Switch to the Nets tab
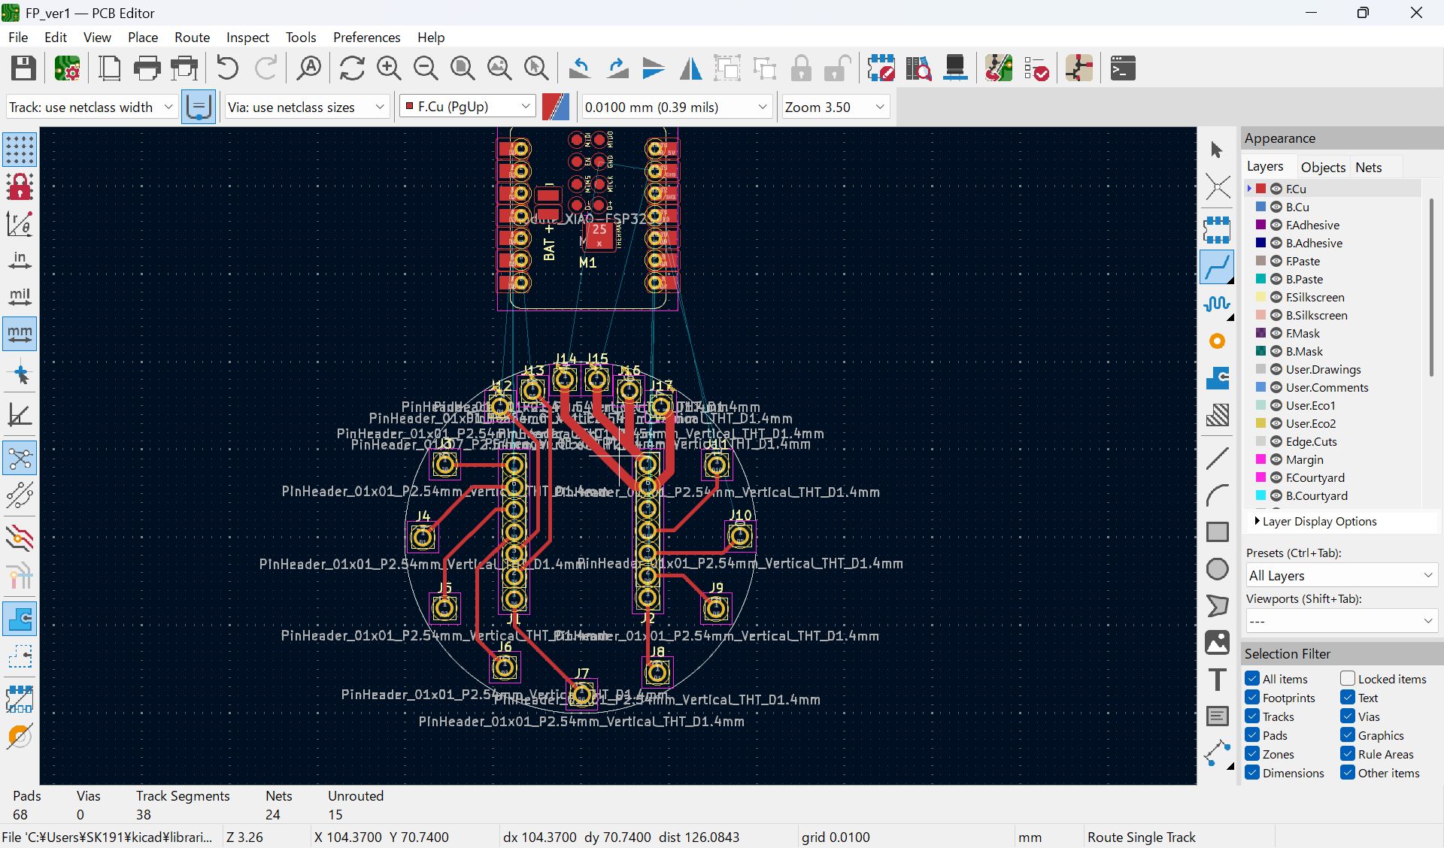1444x848 pixels. point(1369,167)
